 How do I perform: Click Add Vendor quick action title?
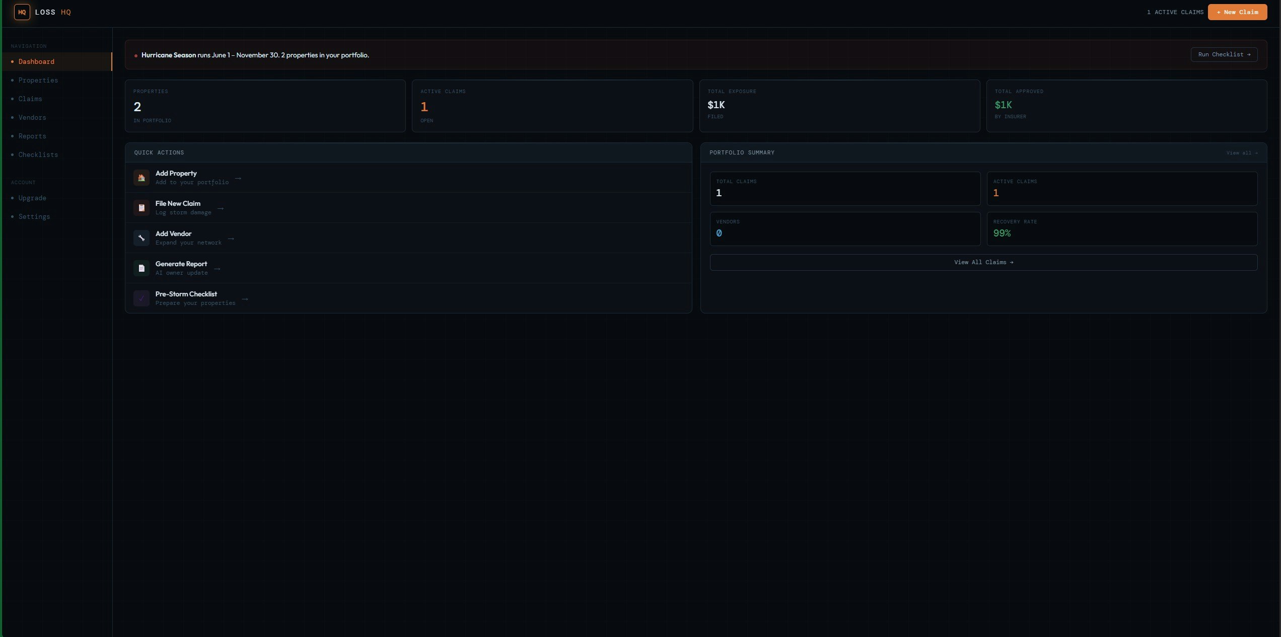click(173, 233)
